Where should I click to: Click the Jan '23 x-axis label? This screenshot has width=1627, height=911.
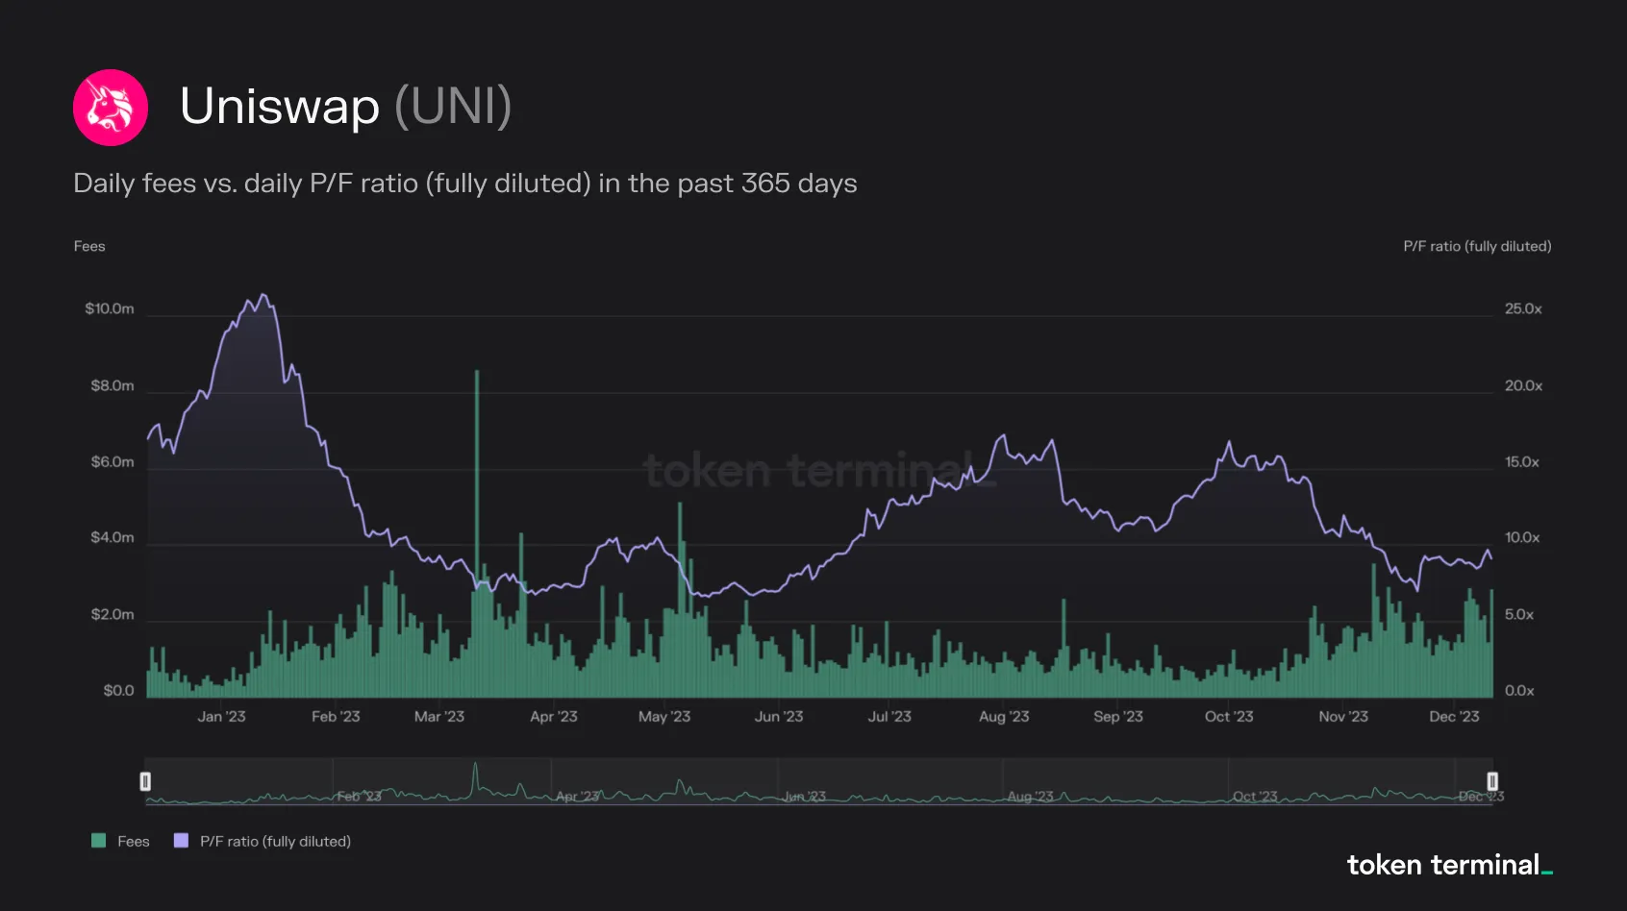[221, 717]
